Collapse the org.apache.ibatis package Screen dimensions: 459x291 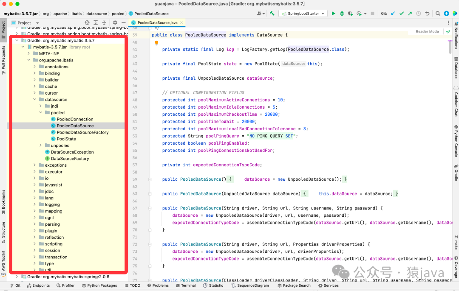click(x=29, y=60)
